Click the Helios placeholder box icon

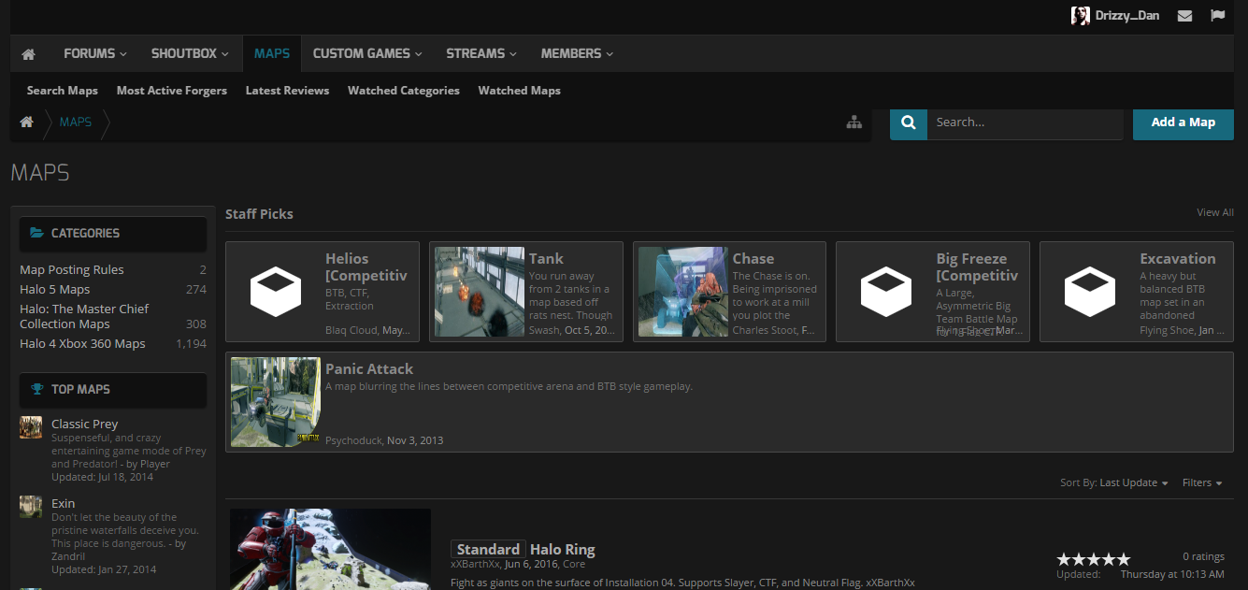276,292
